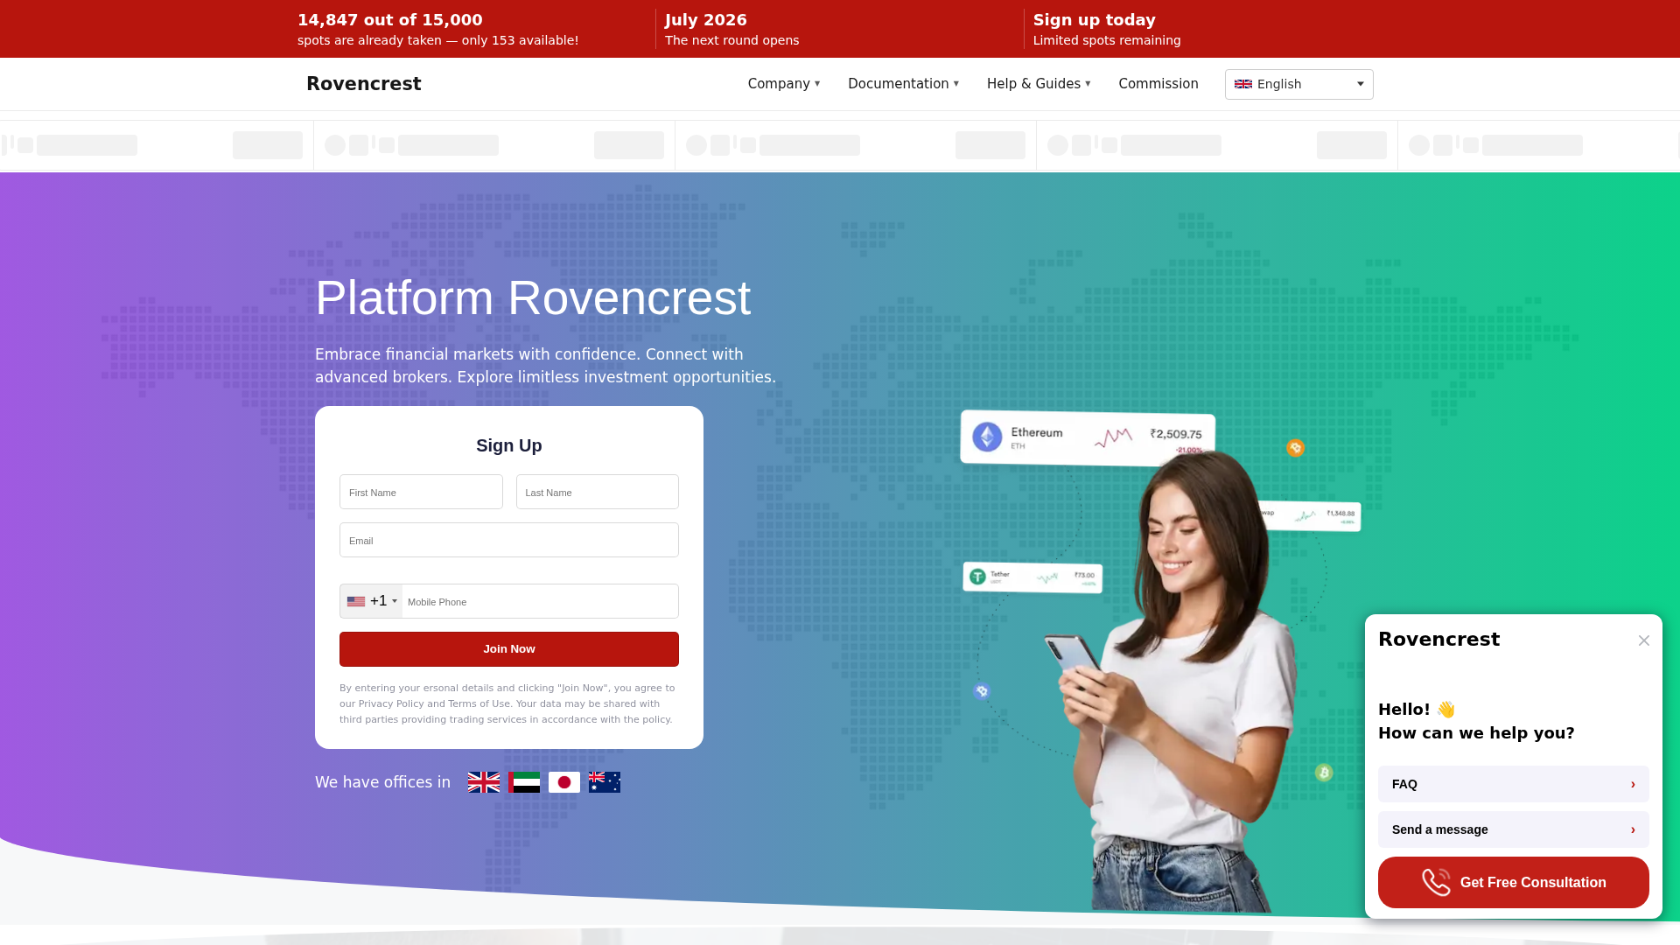Open the Documentation menu
This screenshot has width=1680, height=945.
click(x=903, y=84)
